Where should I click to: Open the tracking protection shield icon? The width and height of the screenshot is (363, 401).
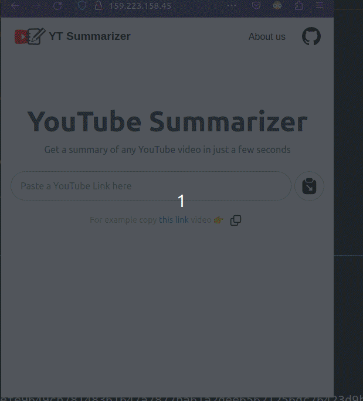pyautogui.click(x=82, y=5)
